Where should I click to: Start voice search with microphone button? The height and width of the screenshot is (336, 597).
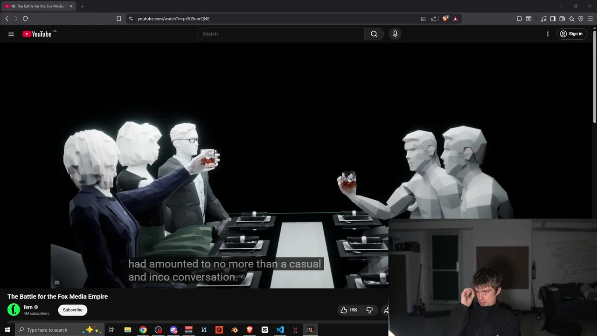click(395, 34)
